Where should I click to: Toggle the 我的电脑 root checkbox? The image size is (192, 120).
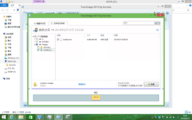pyautogui.click(x=35, y=36)
